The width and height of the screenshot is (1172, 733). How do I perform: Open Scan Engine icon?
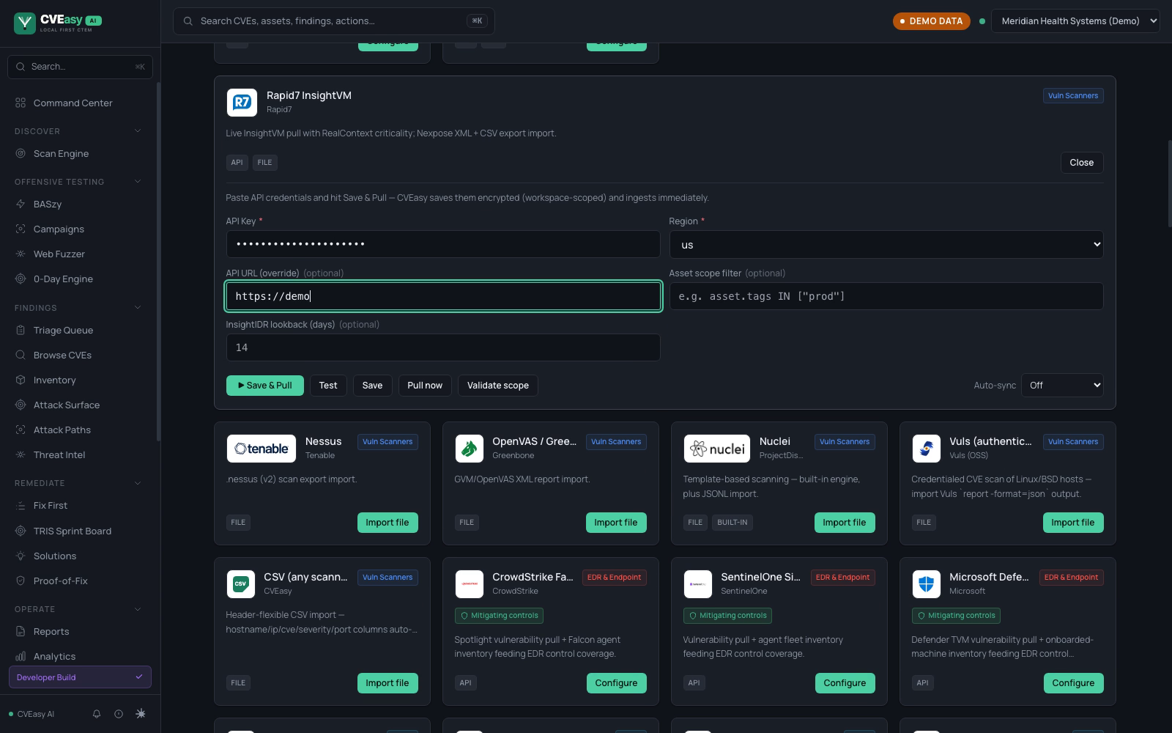coord(21,153)
